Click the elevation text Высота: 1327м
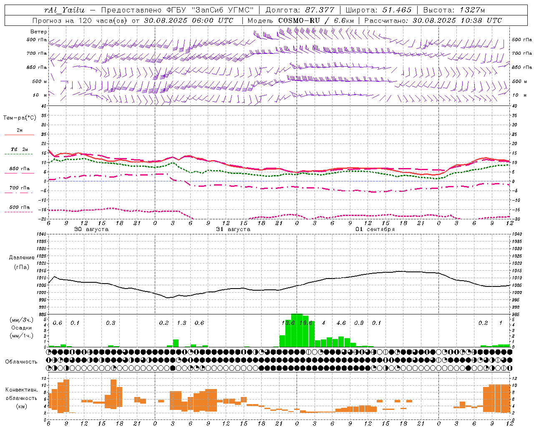This screenshot has width=534, height=427. pos(454,10)
